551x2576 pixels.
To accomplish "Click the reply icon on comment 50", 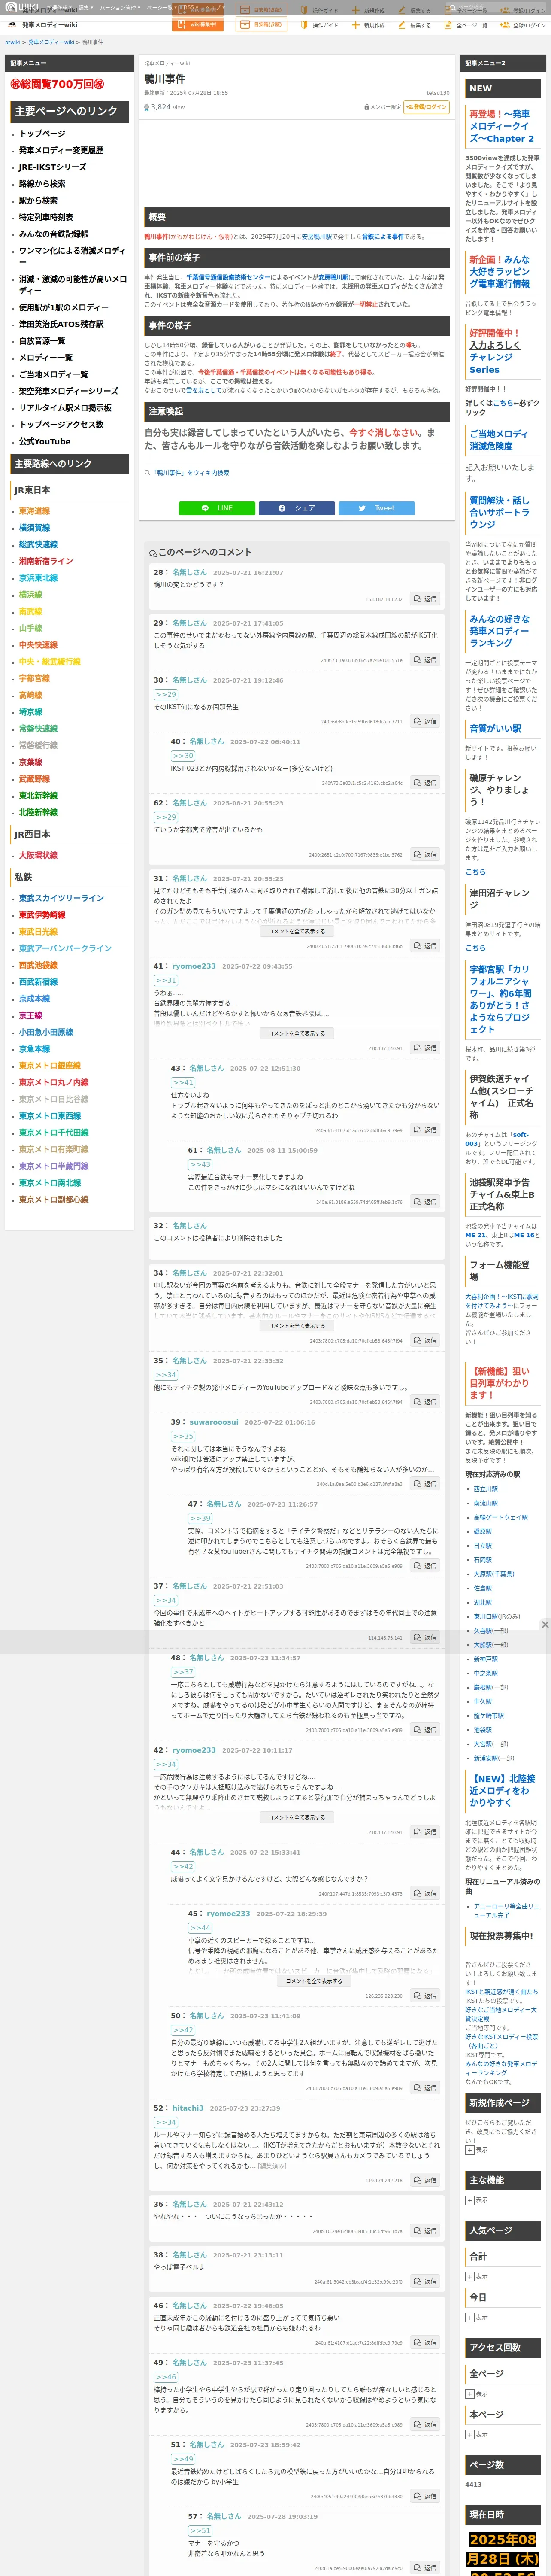I will tap(425, 2088).
